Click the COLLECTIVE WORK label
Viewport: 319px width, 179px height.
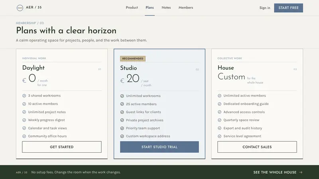pyautogui.click(x=230, y=58)
